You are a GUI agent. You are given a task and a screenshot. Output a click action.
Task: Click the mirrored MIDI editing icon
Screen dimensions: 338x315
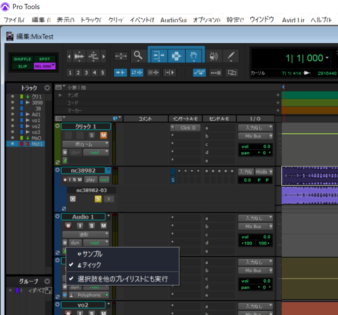tap(216, 73)
